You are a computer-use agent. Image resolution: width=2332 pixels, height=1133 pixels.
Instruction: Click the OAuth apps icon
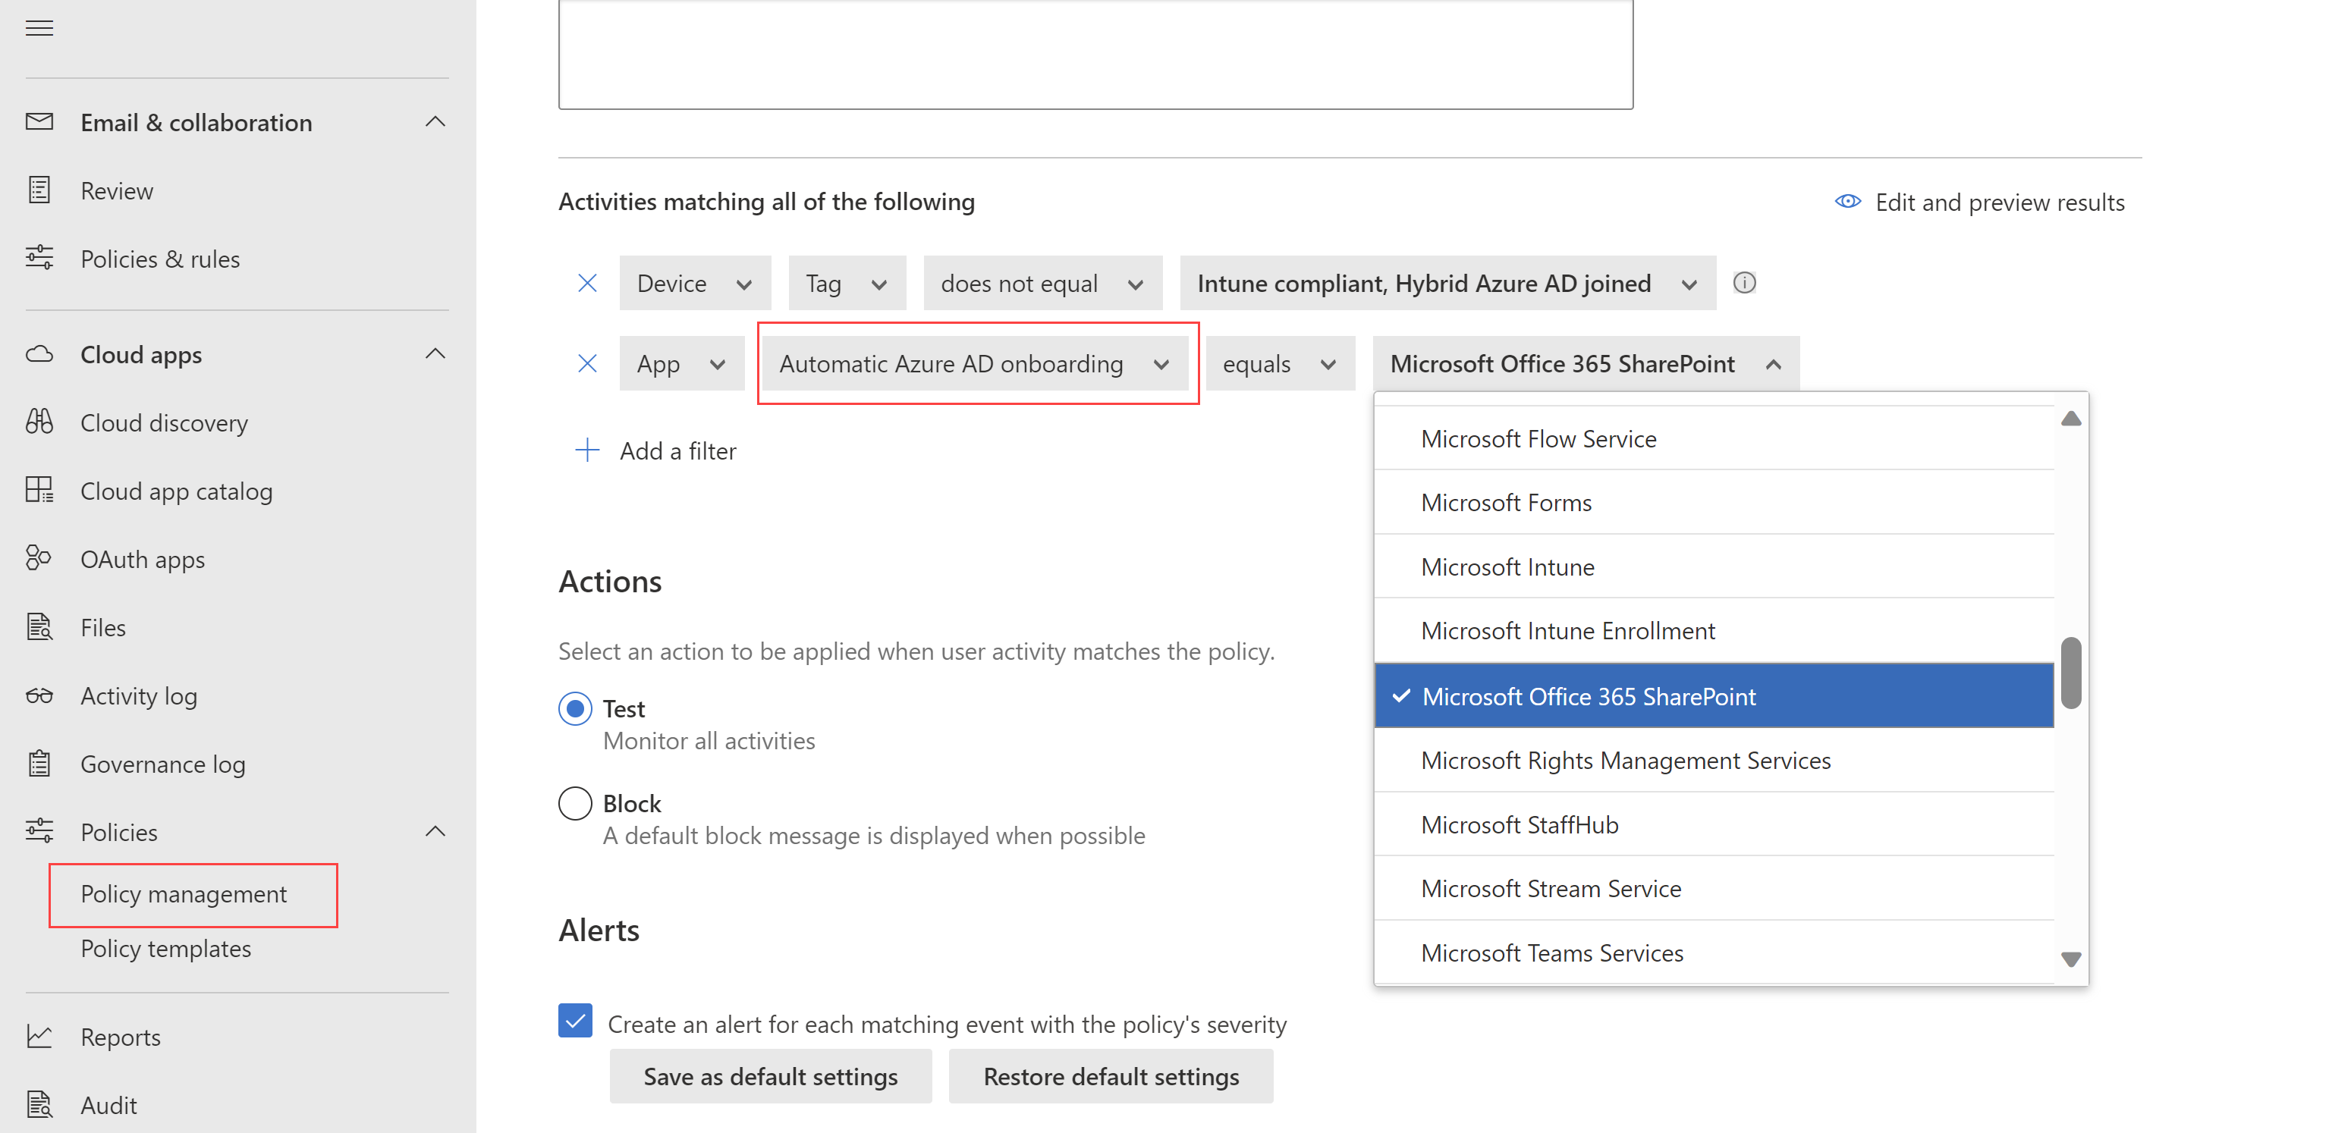pos(40,557)
